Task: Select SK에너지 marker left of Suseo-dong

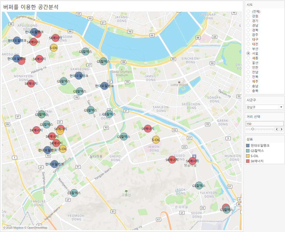Action: pos(172,160)
